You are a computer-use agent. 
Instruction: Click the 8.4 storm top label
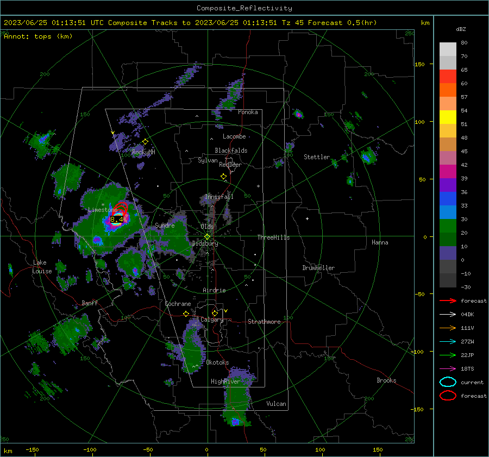[x=117, y=220]
